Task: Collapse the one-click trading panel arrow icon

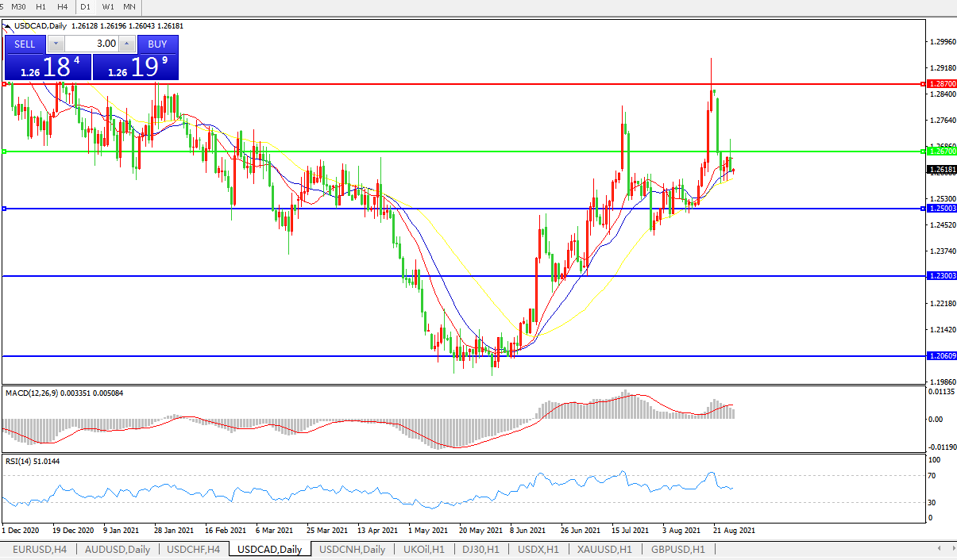Action: point(8,26)
